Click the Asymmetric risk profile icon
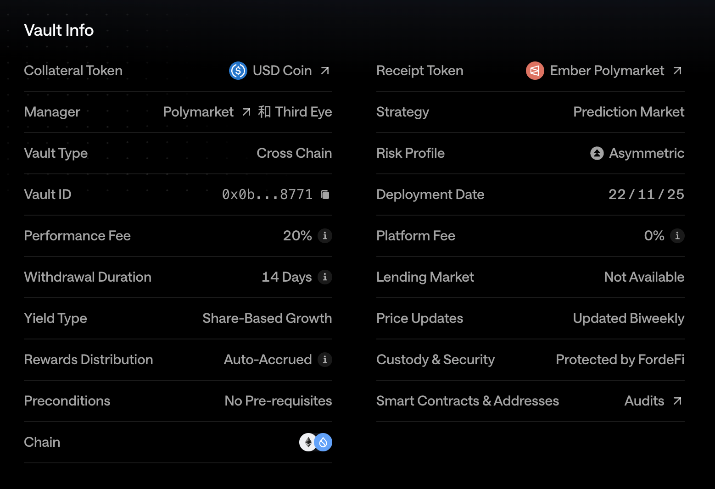Viewport: 715px width, 489px height. point(597,153)
